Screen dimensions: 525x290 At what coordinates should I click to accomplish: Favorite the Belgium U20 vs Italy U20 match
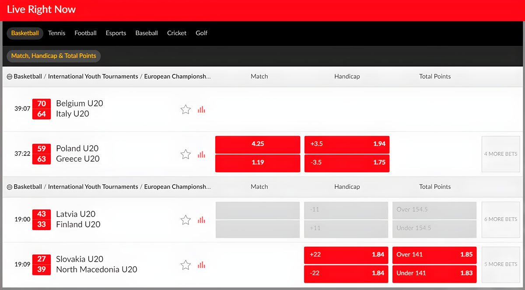click(185, 109)
